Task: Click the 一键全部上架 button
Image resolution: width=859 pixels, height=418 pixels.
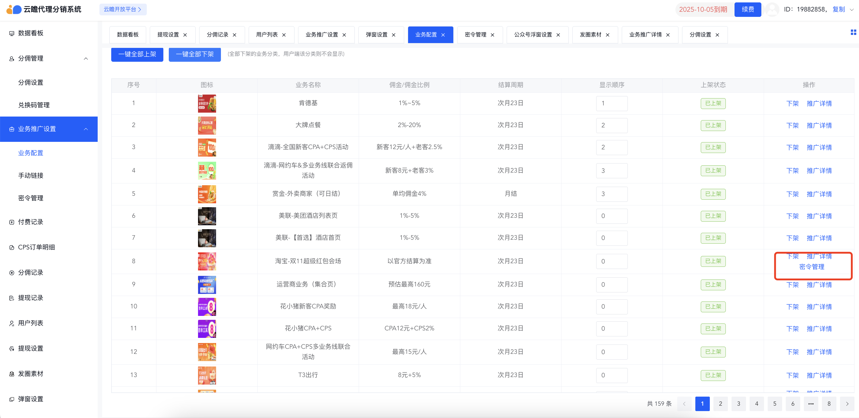Action: click(137, 54)
